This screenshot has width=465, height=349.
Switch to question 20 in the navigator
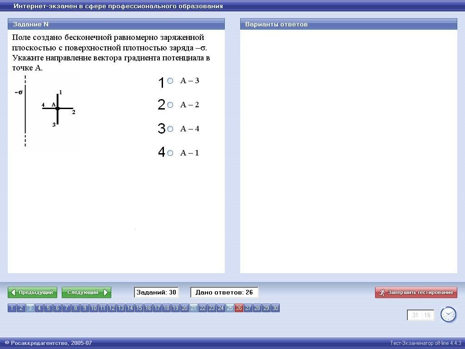[184, 308]
